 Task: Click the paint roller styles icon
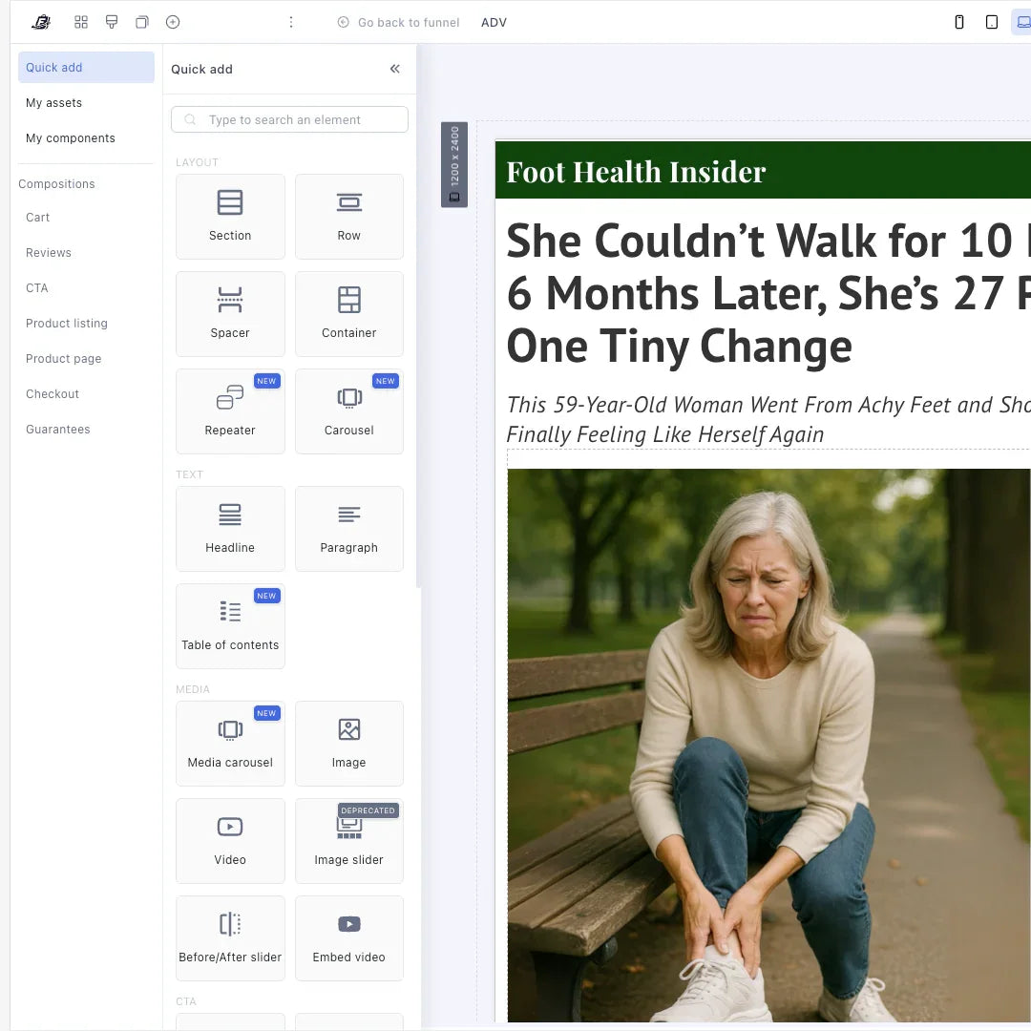pos(112,22)
